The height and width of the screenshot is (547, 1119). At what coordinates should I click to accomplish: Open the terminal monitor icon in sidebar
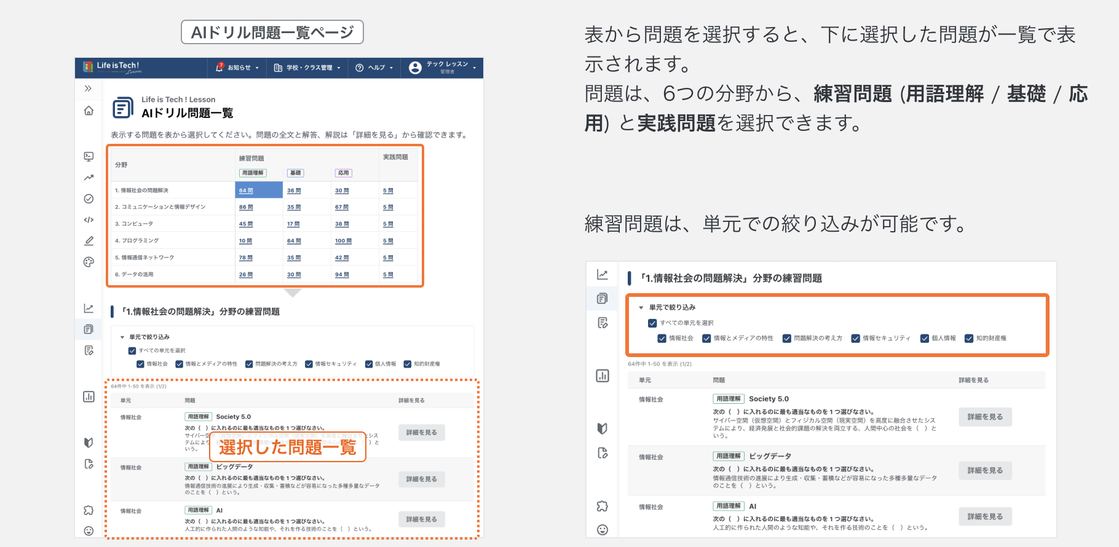[89, 156]
